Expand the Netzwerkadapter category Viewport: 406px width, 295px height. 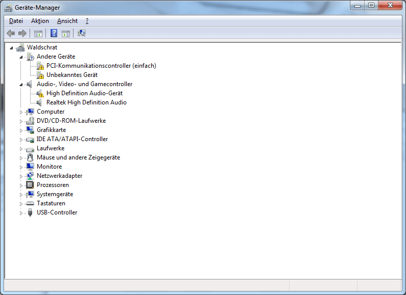(x=21, y=176)
